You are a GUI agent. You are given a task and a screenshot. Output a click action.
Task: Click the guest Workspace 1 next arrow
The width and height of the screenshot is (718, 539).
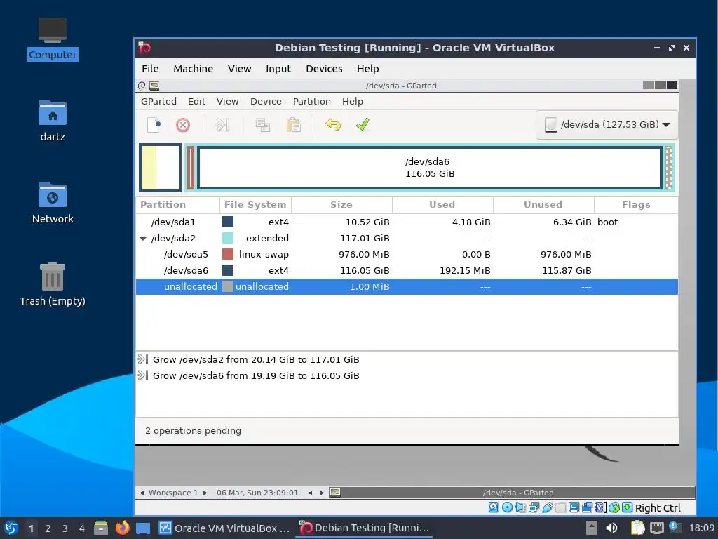(x=205, y=493)
